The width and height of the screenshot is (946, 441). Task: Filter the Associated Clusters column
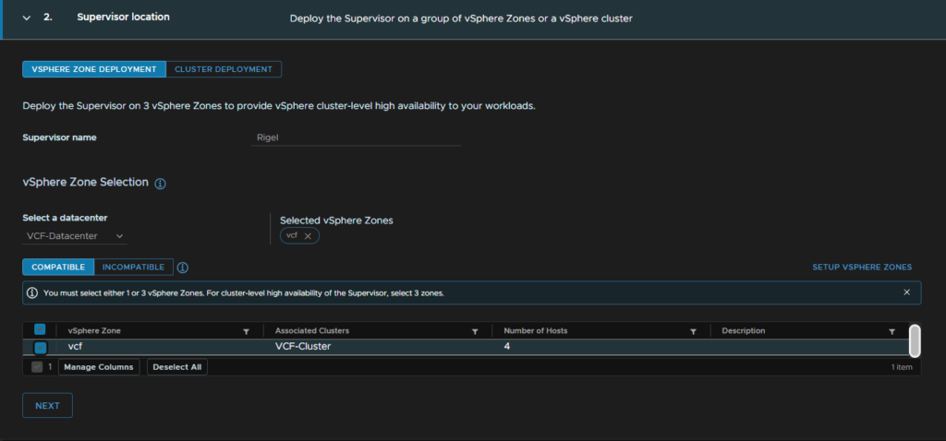(475, 331)
